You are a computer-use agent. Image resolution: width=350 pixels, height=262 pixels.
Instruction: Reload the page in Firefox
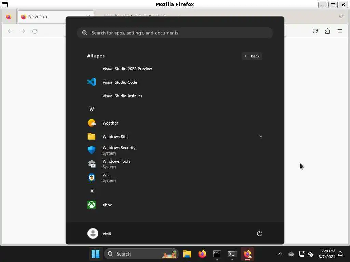[x=35, y=31]
